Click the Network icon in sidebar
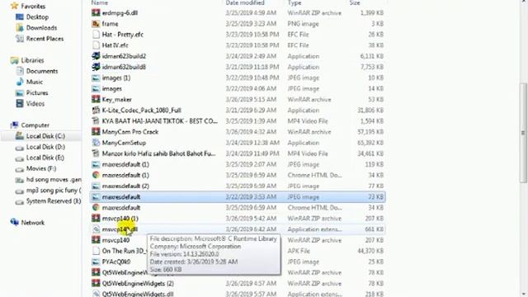 coord(15,222)
